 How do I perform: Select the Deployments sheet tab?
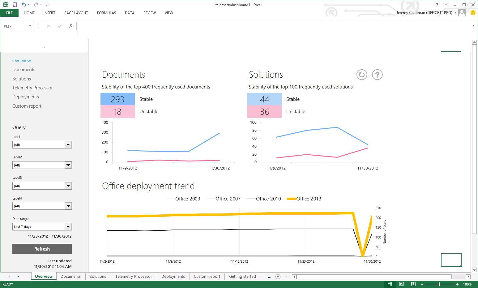pos(173,277)
